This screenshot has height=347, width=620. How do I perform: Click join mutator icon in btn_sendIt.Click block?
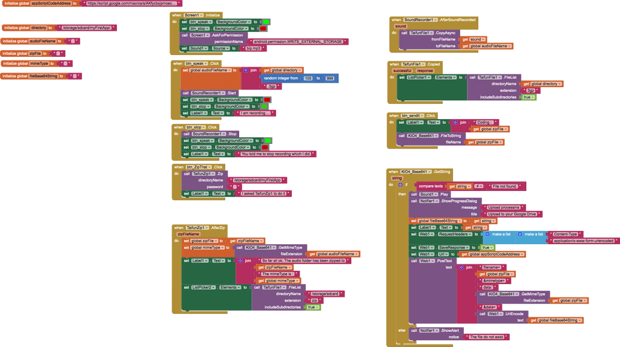pos(454,122)
